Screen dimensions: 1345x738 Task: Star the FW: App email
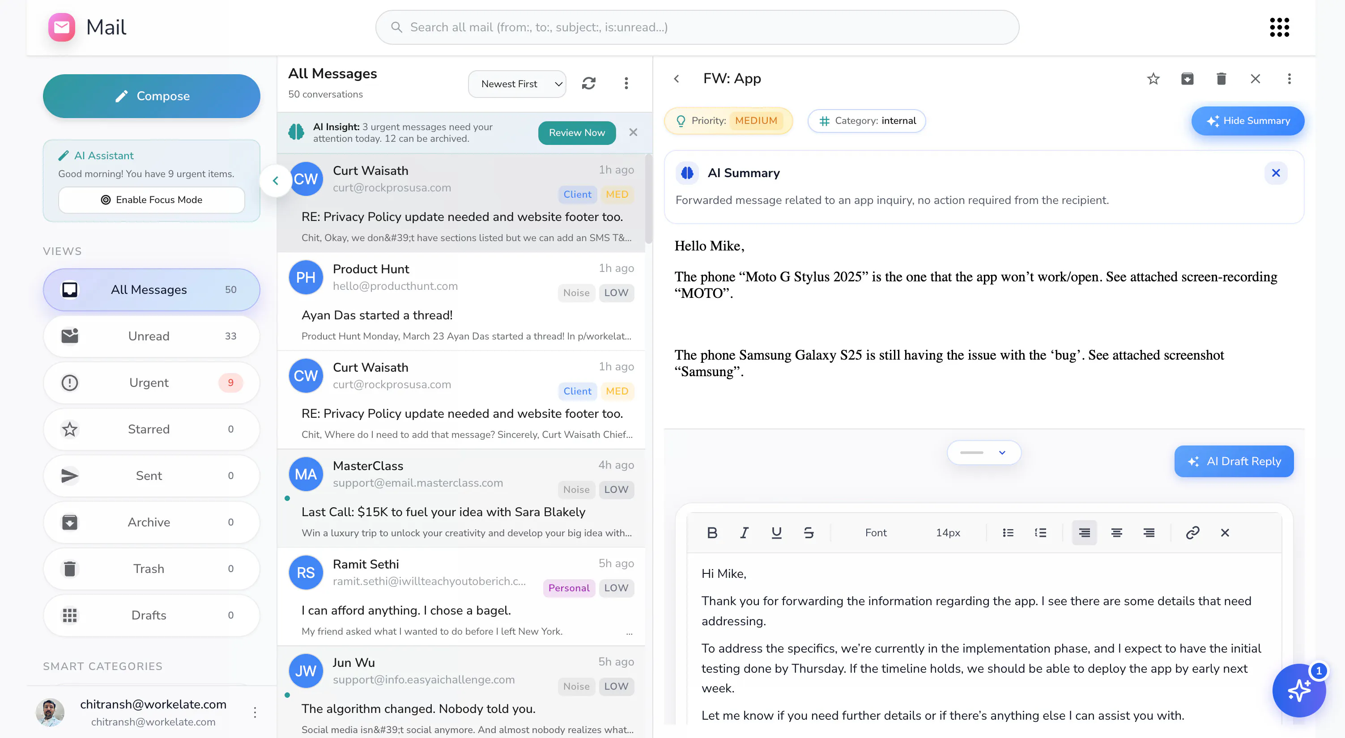[1153, 79]
